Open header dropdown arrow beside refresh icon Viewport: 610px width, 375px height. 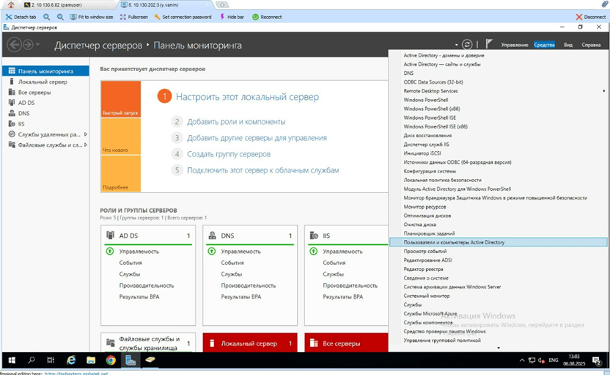(456, 45)
